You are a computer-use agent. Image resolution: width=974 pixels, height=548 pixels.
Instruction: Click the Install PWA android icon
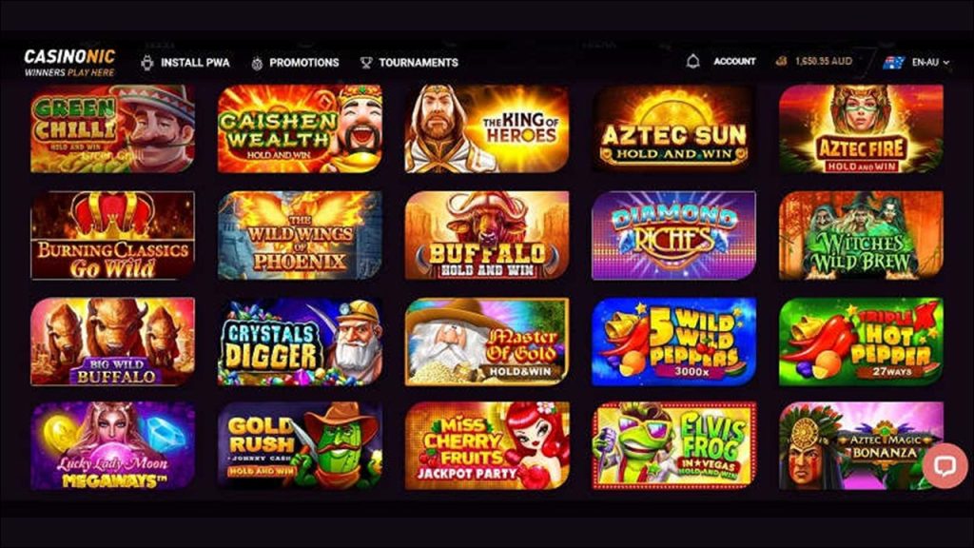click(x=147, y=63)
